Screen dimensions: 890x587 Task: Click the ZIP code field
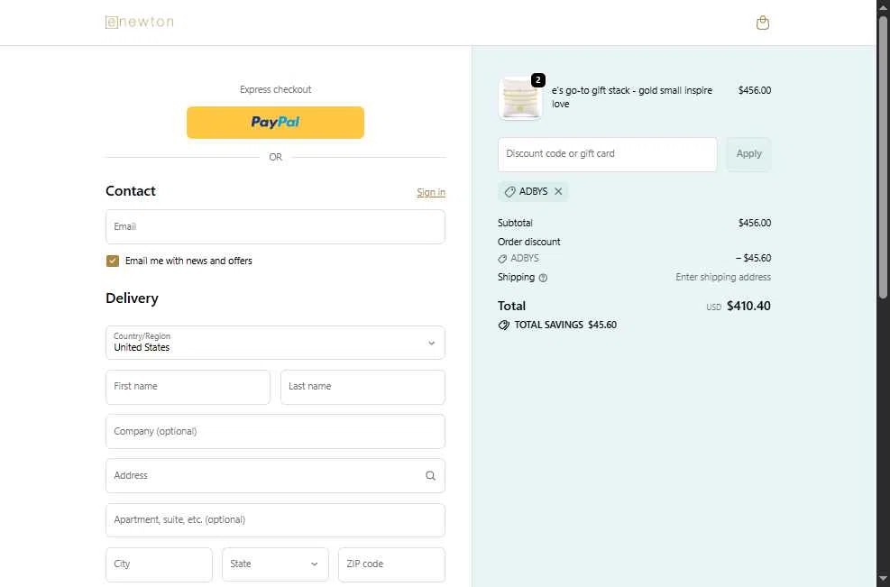tap(391, 564)
